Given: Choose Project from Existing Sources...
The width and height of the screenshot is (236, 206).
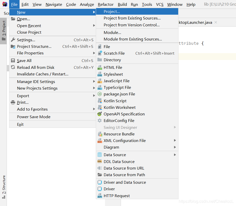Looking at the screenshot, I should pos(137,18).
